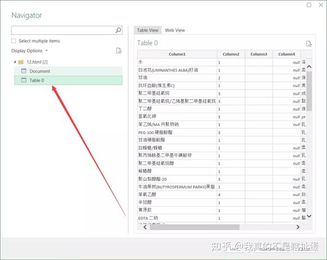The width and height of the screenshot is (327, 260).
Task: Click the cell 聚二甲基硅氧烷醇
Action: [x=177, y=164]
